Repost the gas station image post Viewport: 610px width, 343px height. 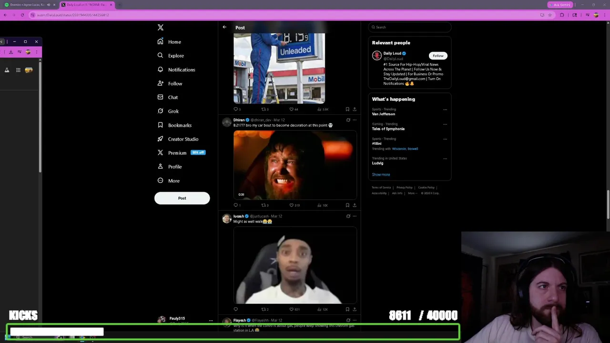tap(264, 110)
